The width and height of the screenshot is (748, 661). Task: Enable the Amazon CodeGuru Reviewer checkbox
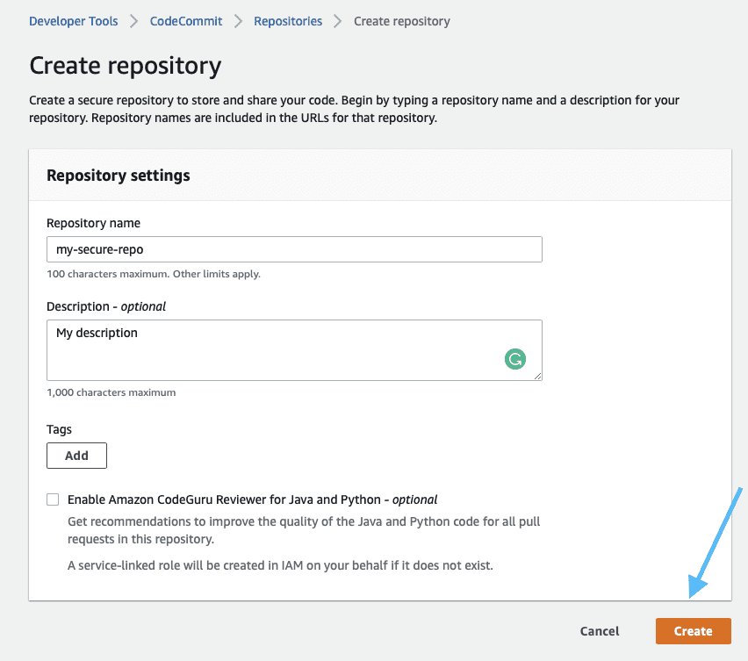(53, 499)
